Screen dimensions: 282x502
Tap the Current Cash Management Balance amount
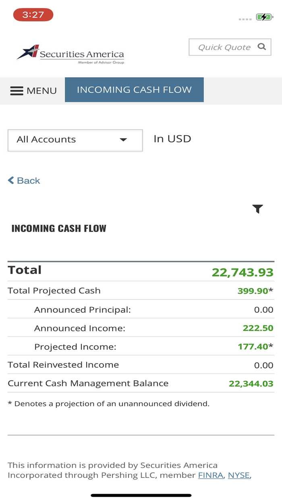tap(251, 384)
